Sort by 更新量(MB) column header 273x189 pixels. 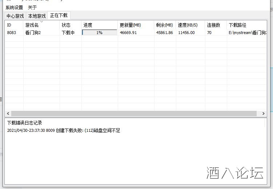136,25
